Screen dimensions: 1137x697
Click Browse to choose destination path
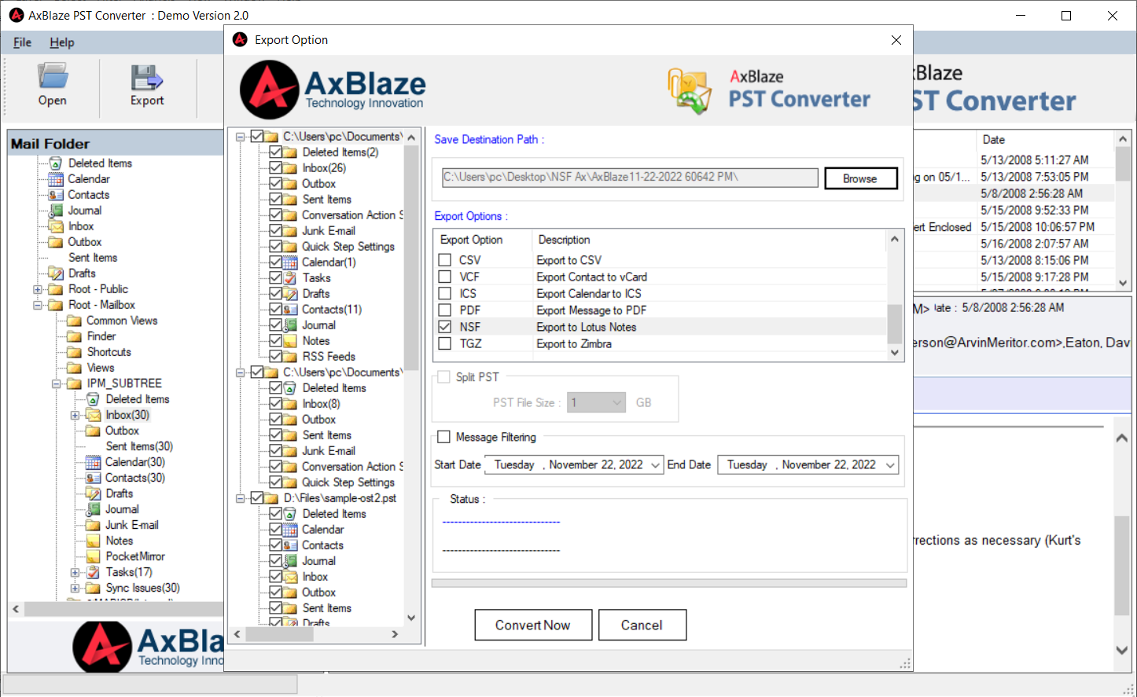click(861, 178)
